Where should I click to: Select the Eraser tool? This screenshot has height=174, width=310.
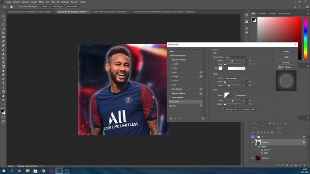point(3,62)
